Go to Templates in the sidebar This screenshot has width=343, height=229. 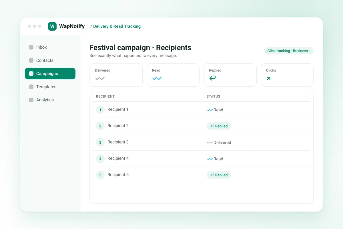pos(50,87)
